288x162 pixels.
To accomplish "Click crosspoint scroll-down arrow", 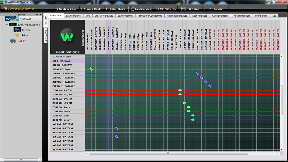I will [282, 150].
